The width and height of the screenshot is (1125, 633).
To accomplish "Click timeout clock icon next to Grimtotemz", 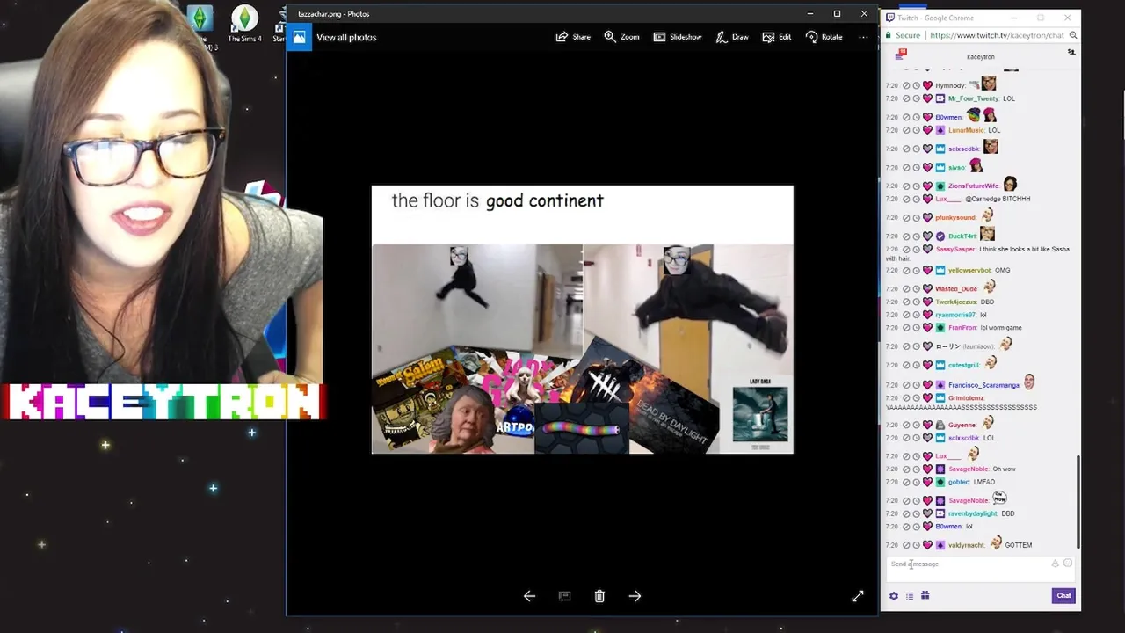I will 916,398.
